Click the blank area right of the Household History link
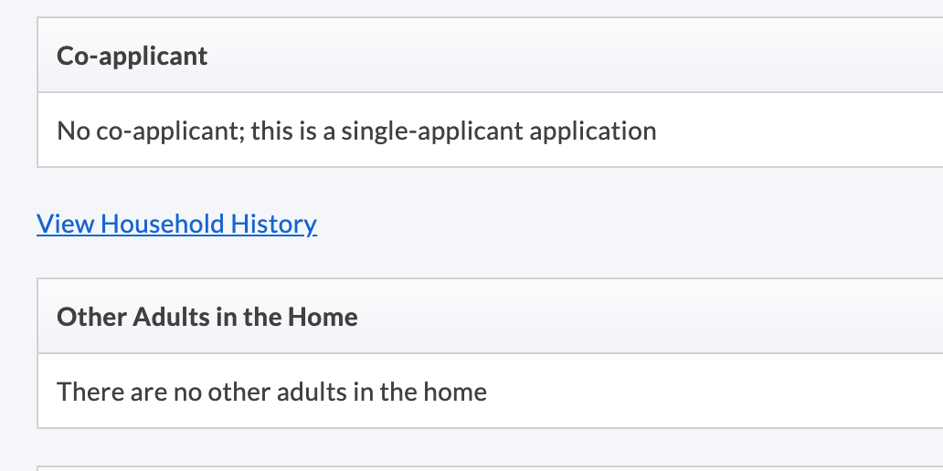 pos(594,224)
